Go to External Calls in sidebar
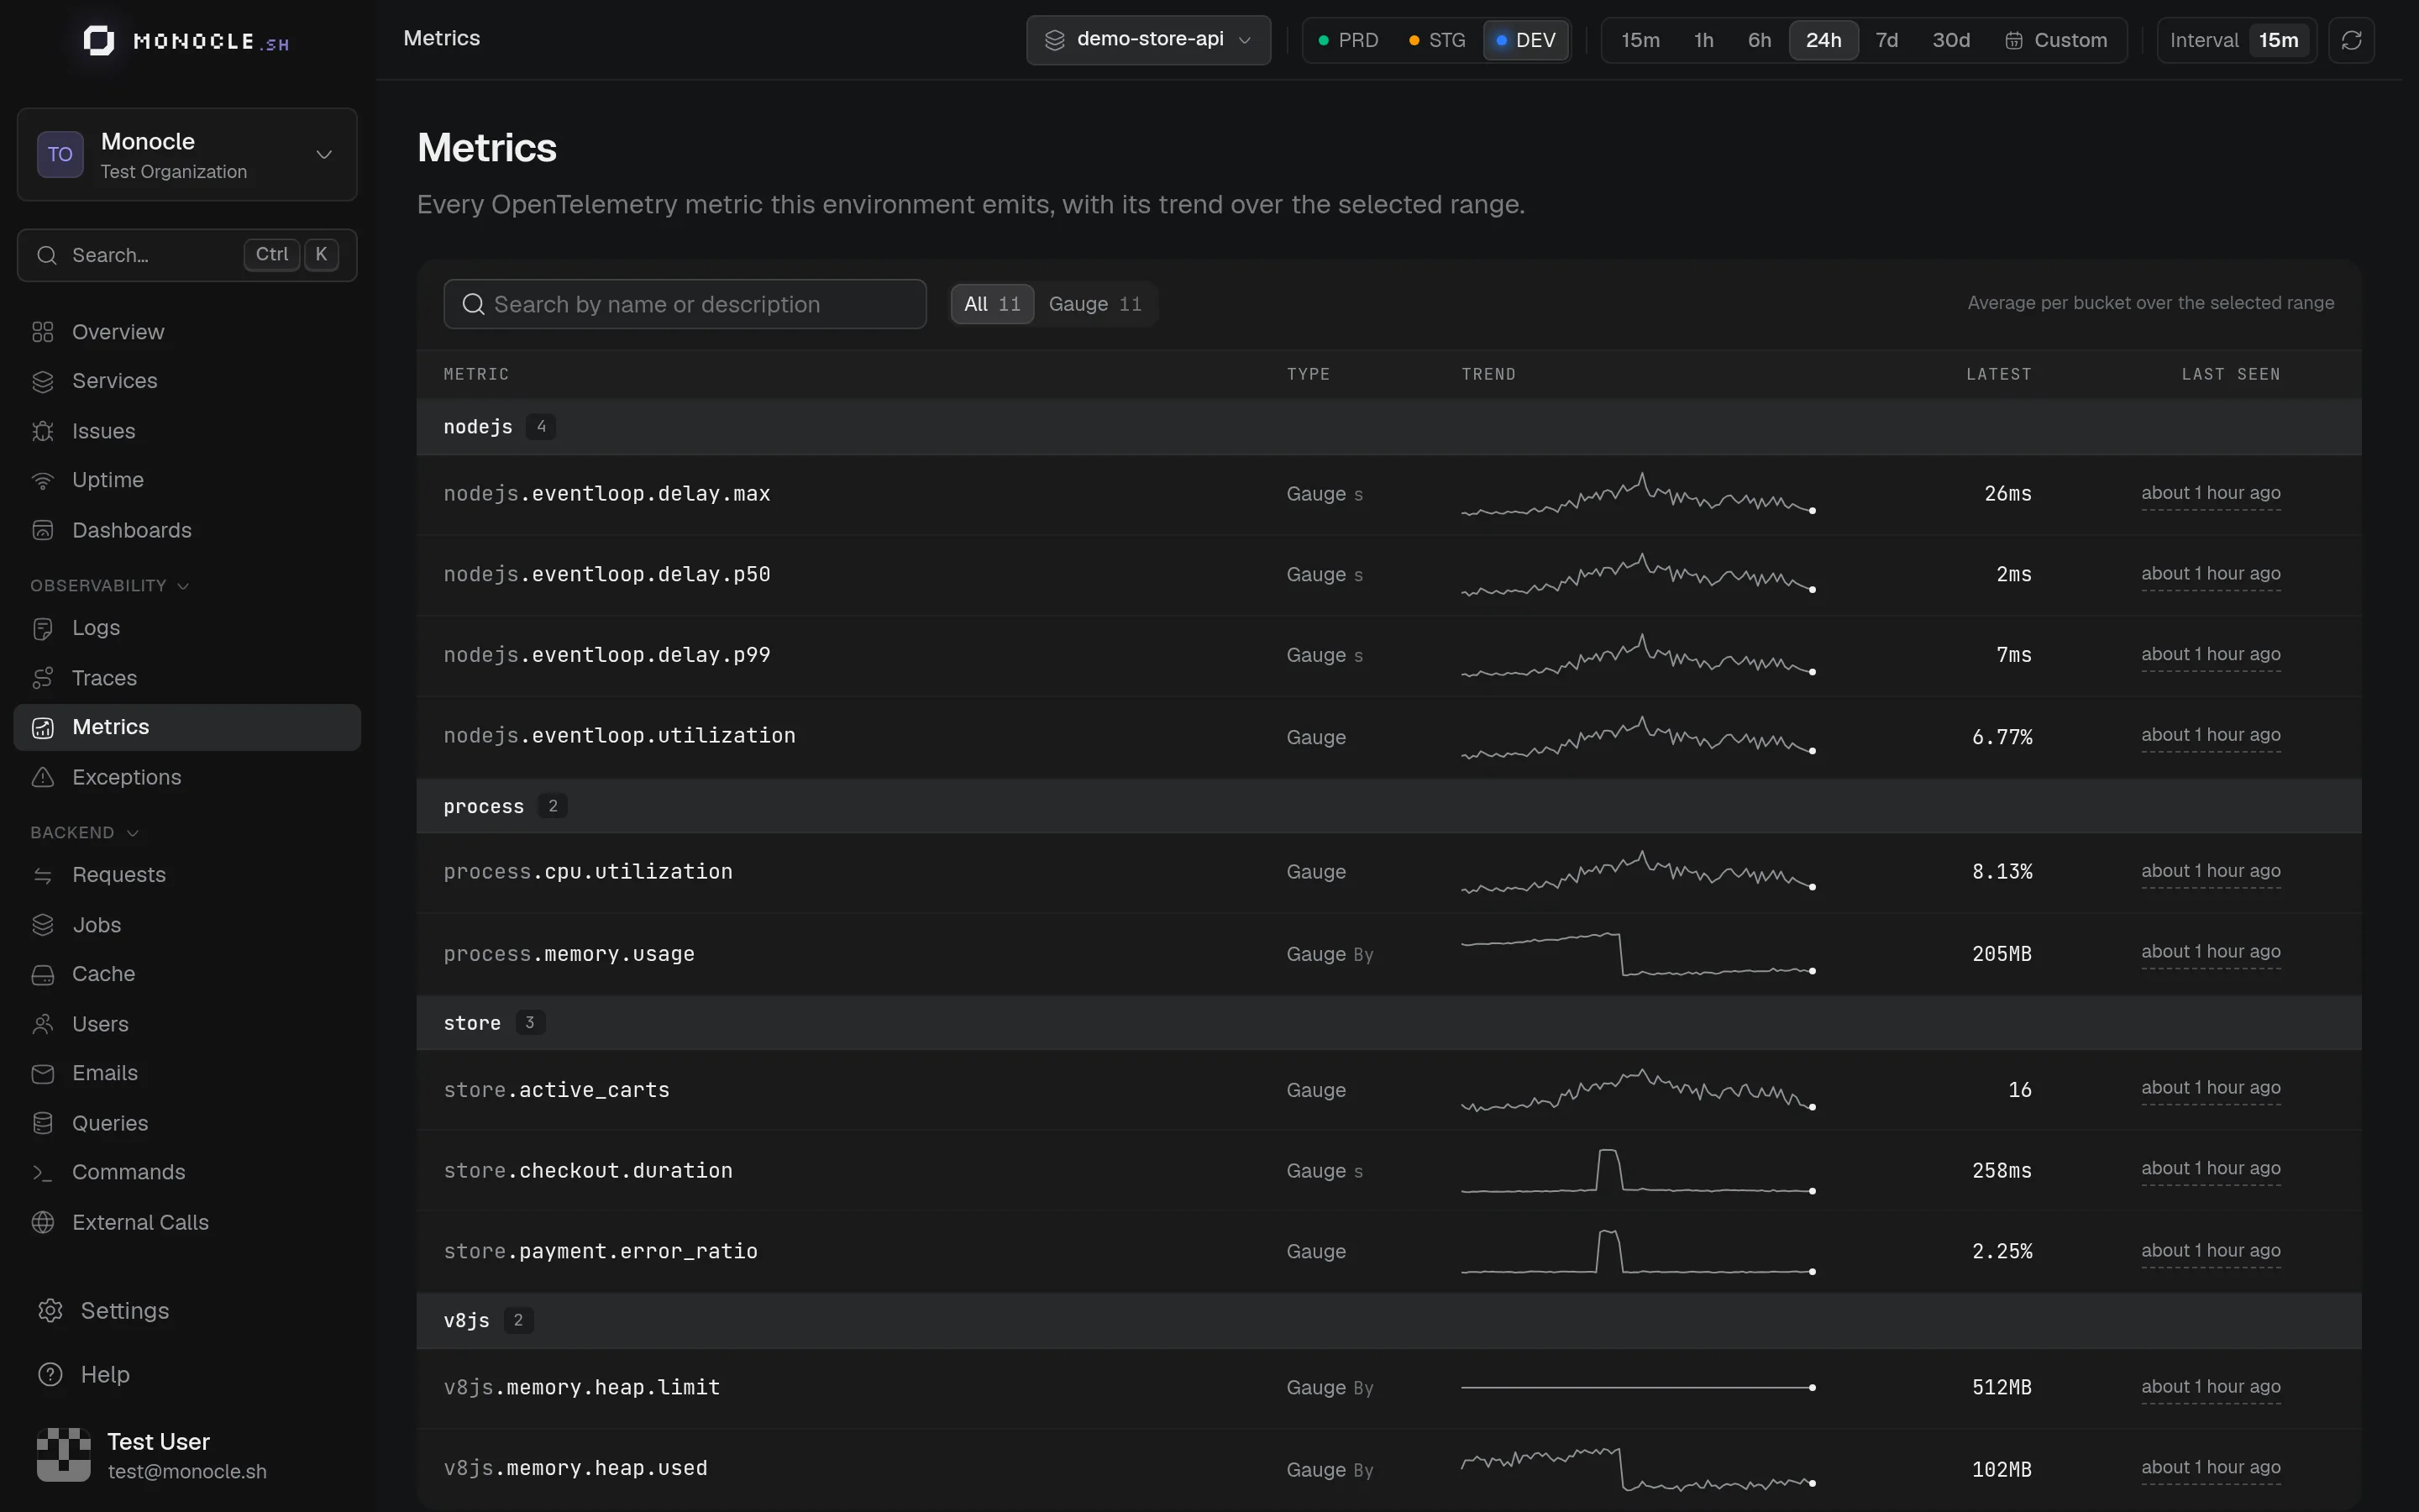Viewport: 2419px width, 1512px height. coord(187,1222)
